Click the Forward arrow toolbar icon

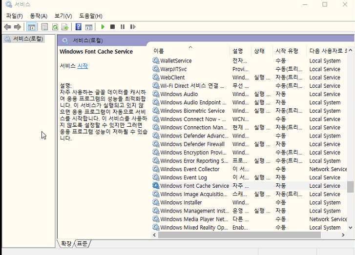tap(18, 27)
